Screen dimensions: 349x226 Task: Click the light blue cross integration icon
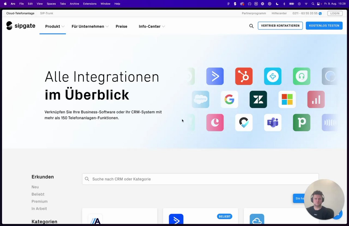273,76
